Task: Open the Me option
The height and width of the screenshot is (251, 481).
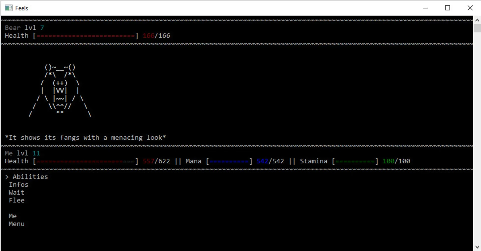Action: tap(13, 216)
